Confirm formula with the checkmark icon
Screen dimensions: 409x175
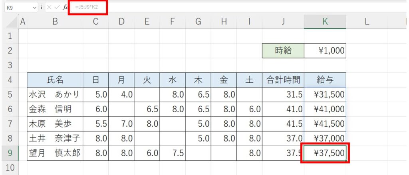(x=57, y=7)
